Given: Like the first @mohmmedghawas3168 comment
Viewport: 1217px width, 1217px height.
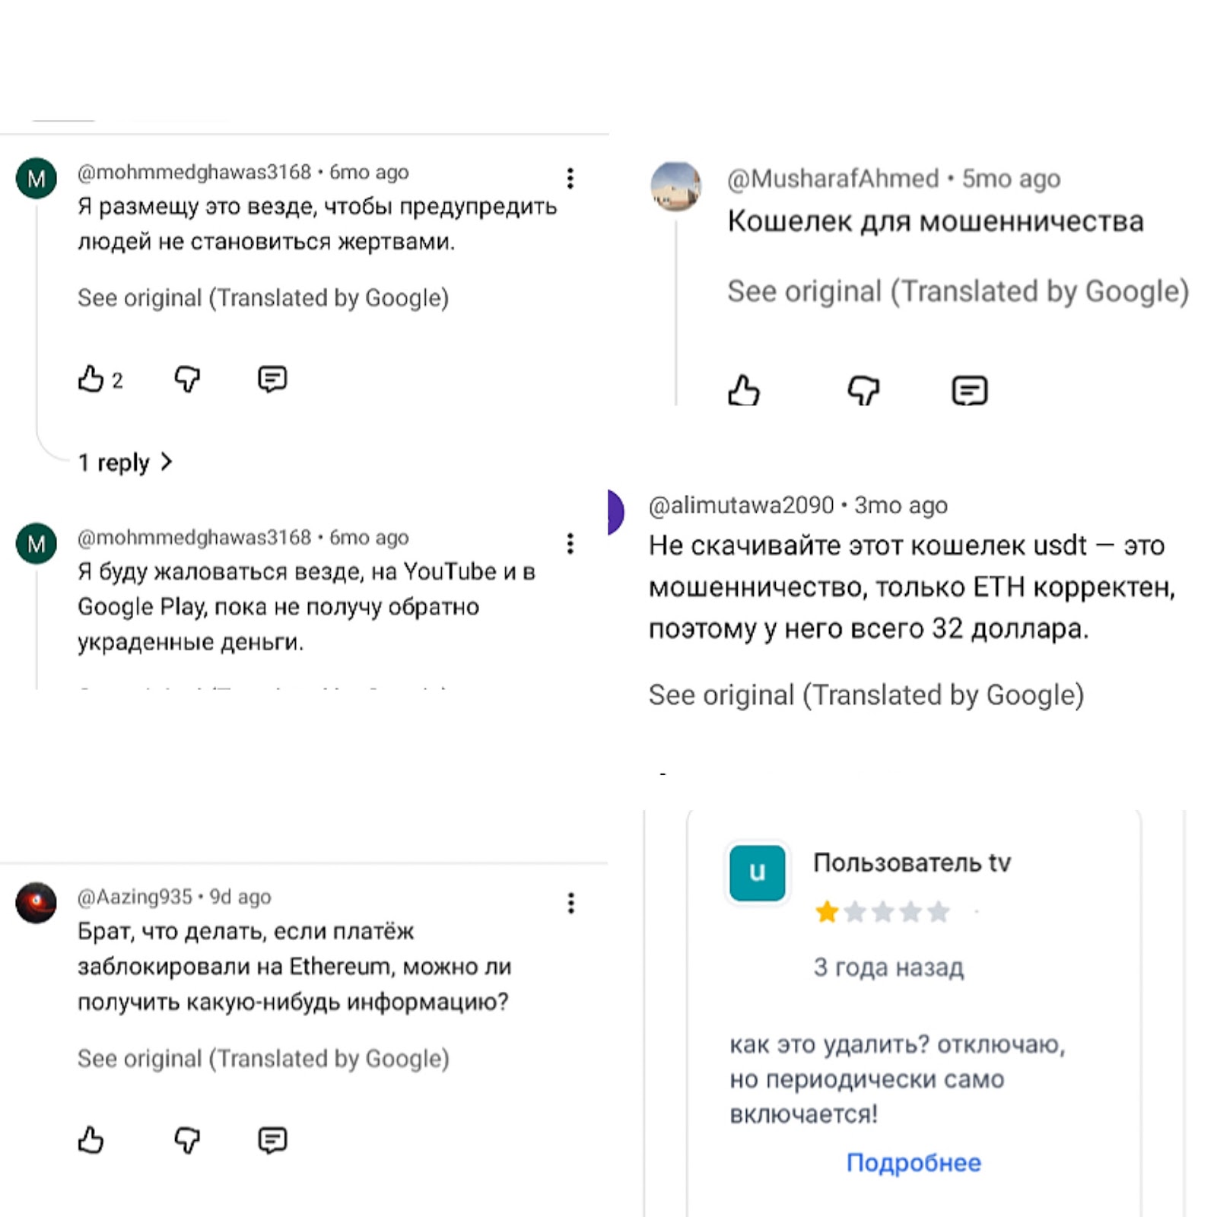Looking at the screenshot, I should pos(91,379).
